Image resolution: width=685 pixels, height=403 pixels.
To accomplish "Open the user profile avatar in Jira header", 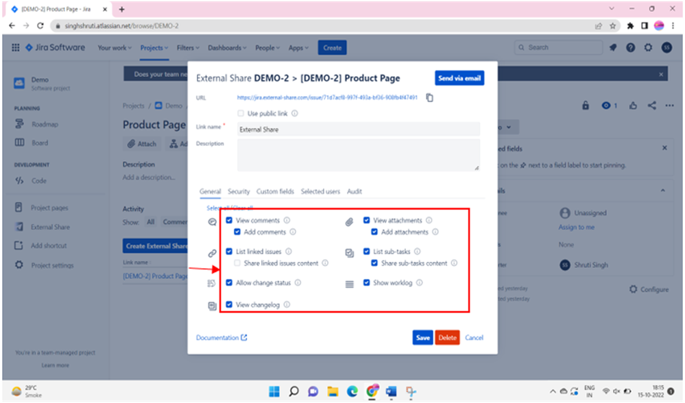I will click(666, 47).
